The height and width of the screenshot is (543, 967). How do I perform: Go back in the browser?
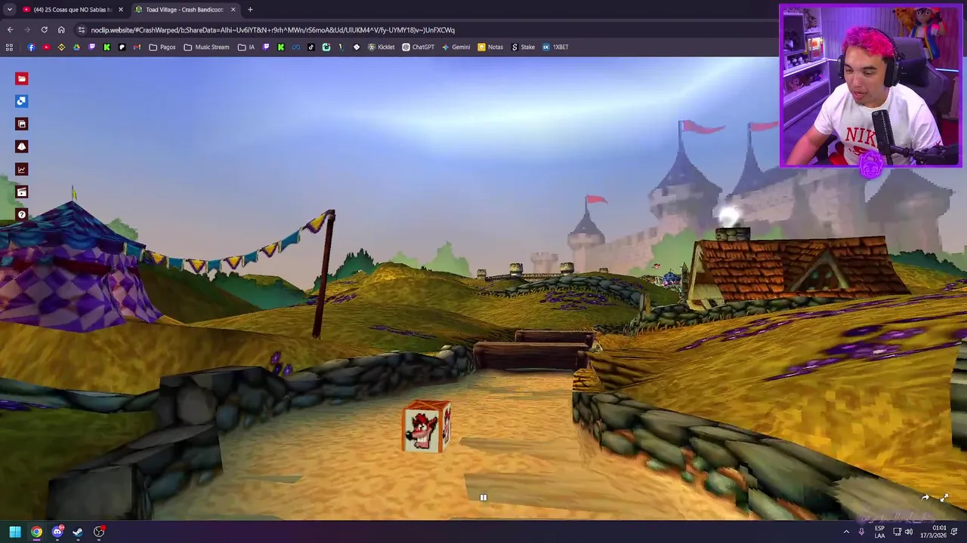click(x=10, y=30)
